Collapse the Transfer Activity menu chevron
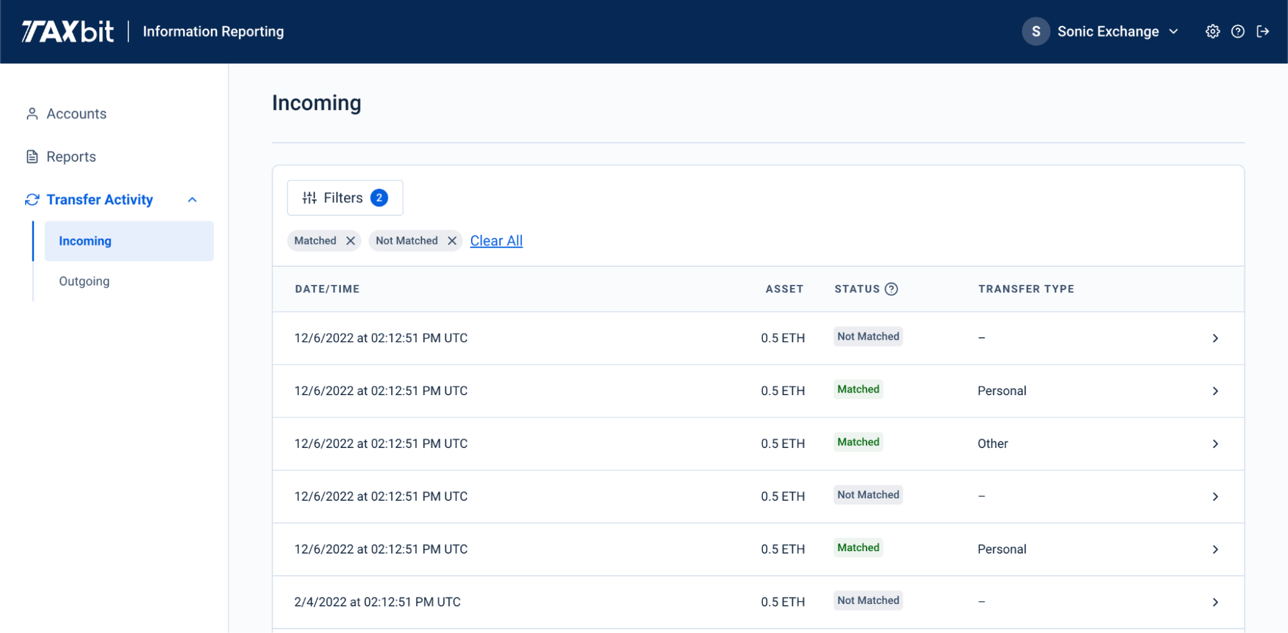 pos(192,200)
